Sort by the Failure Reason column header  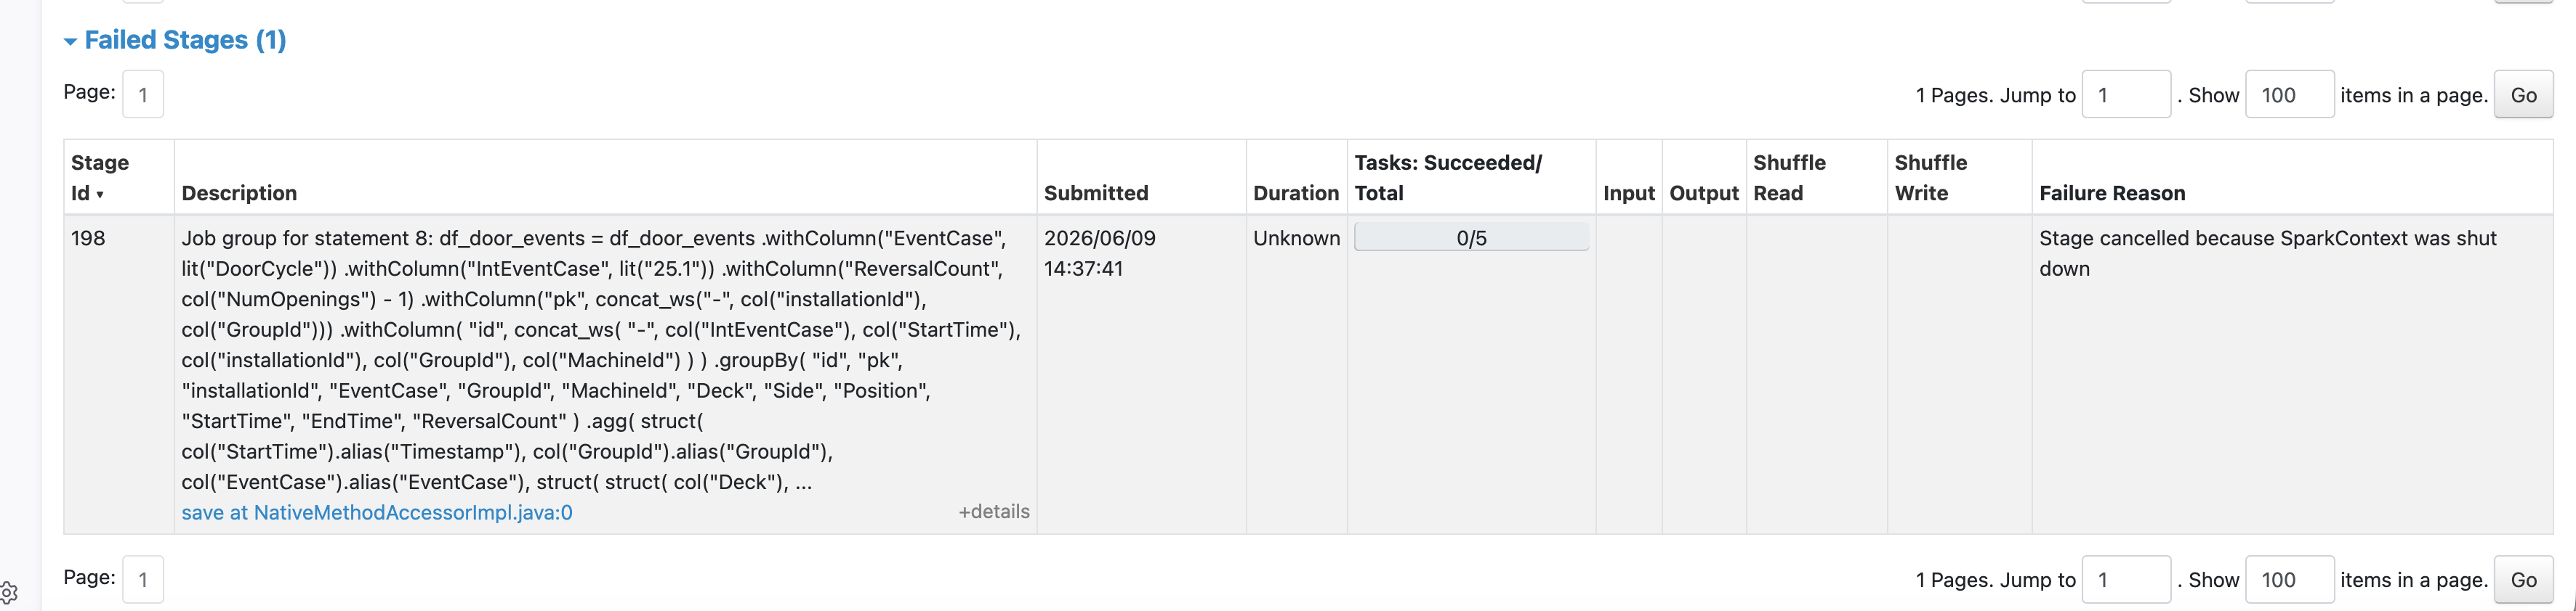(x=2112, y=194)
